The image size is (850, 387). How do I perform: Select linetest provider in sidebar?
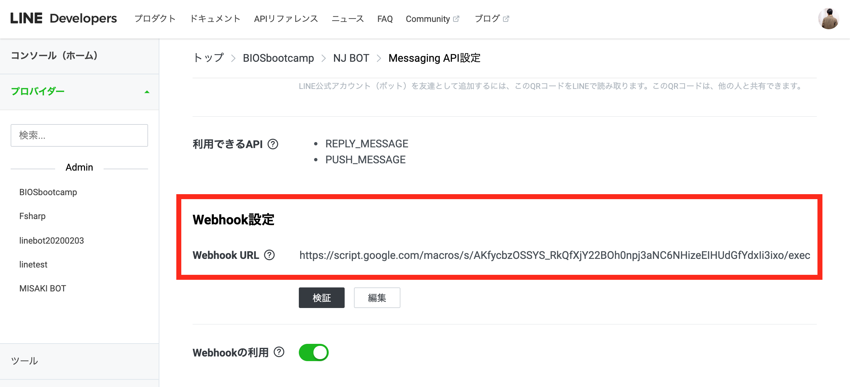tap(33, 265)
